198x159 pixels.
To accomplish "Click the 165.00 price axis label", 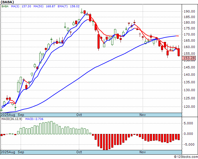I will [190, 40].
